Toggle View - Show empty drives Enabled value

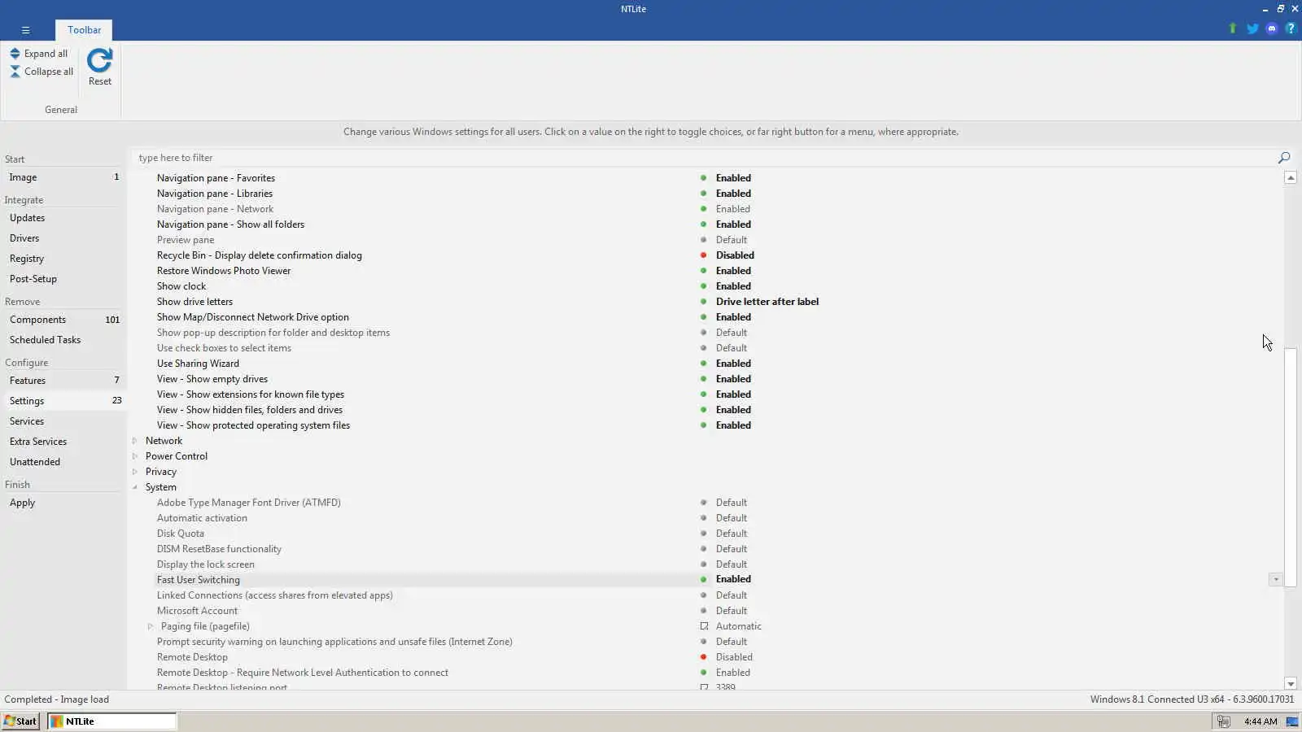(x=733, y=379)
